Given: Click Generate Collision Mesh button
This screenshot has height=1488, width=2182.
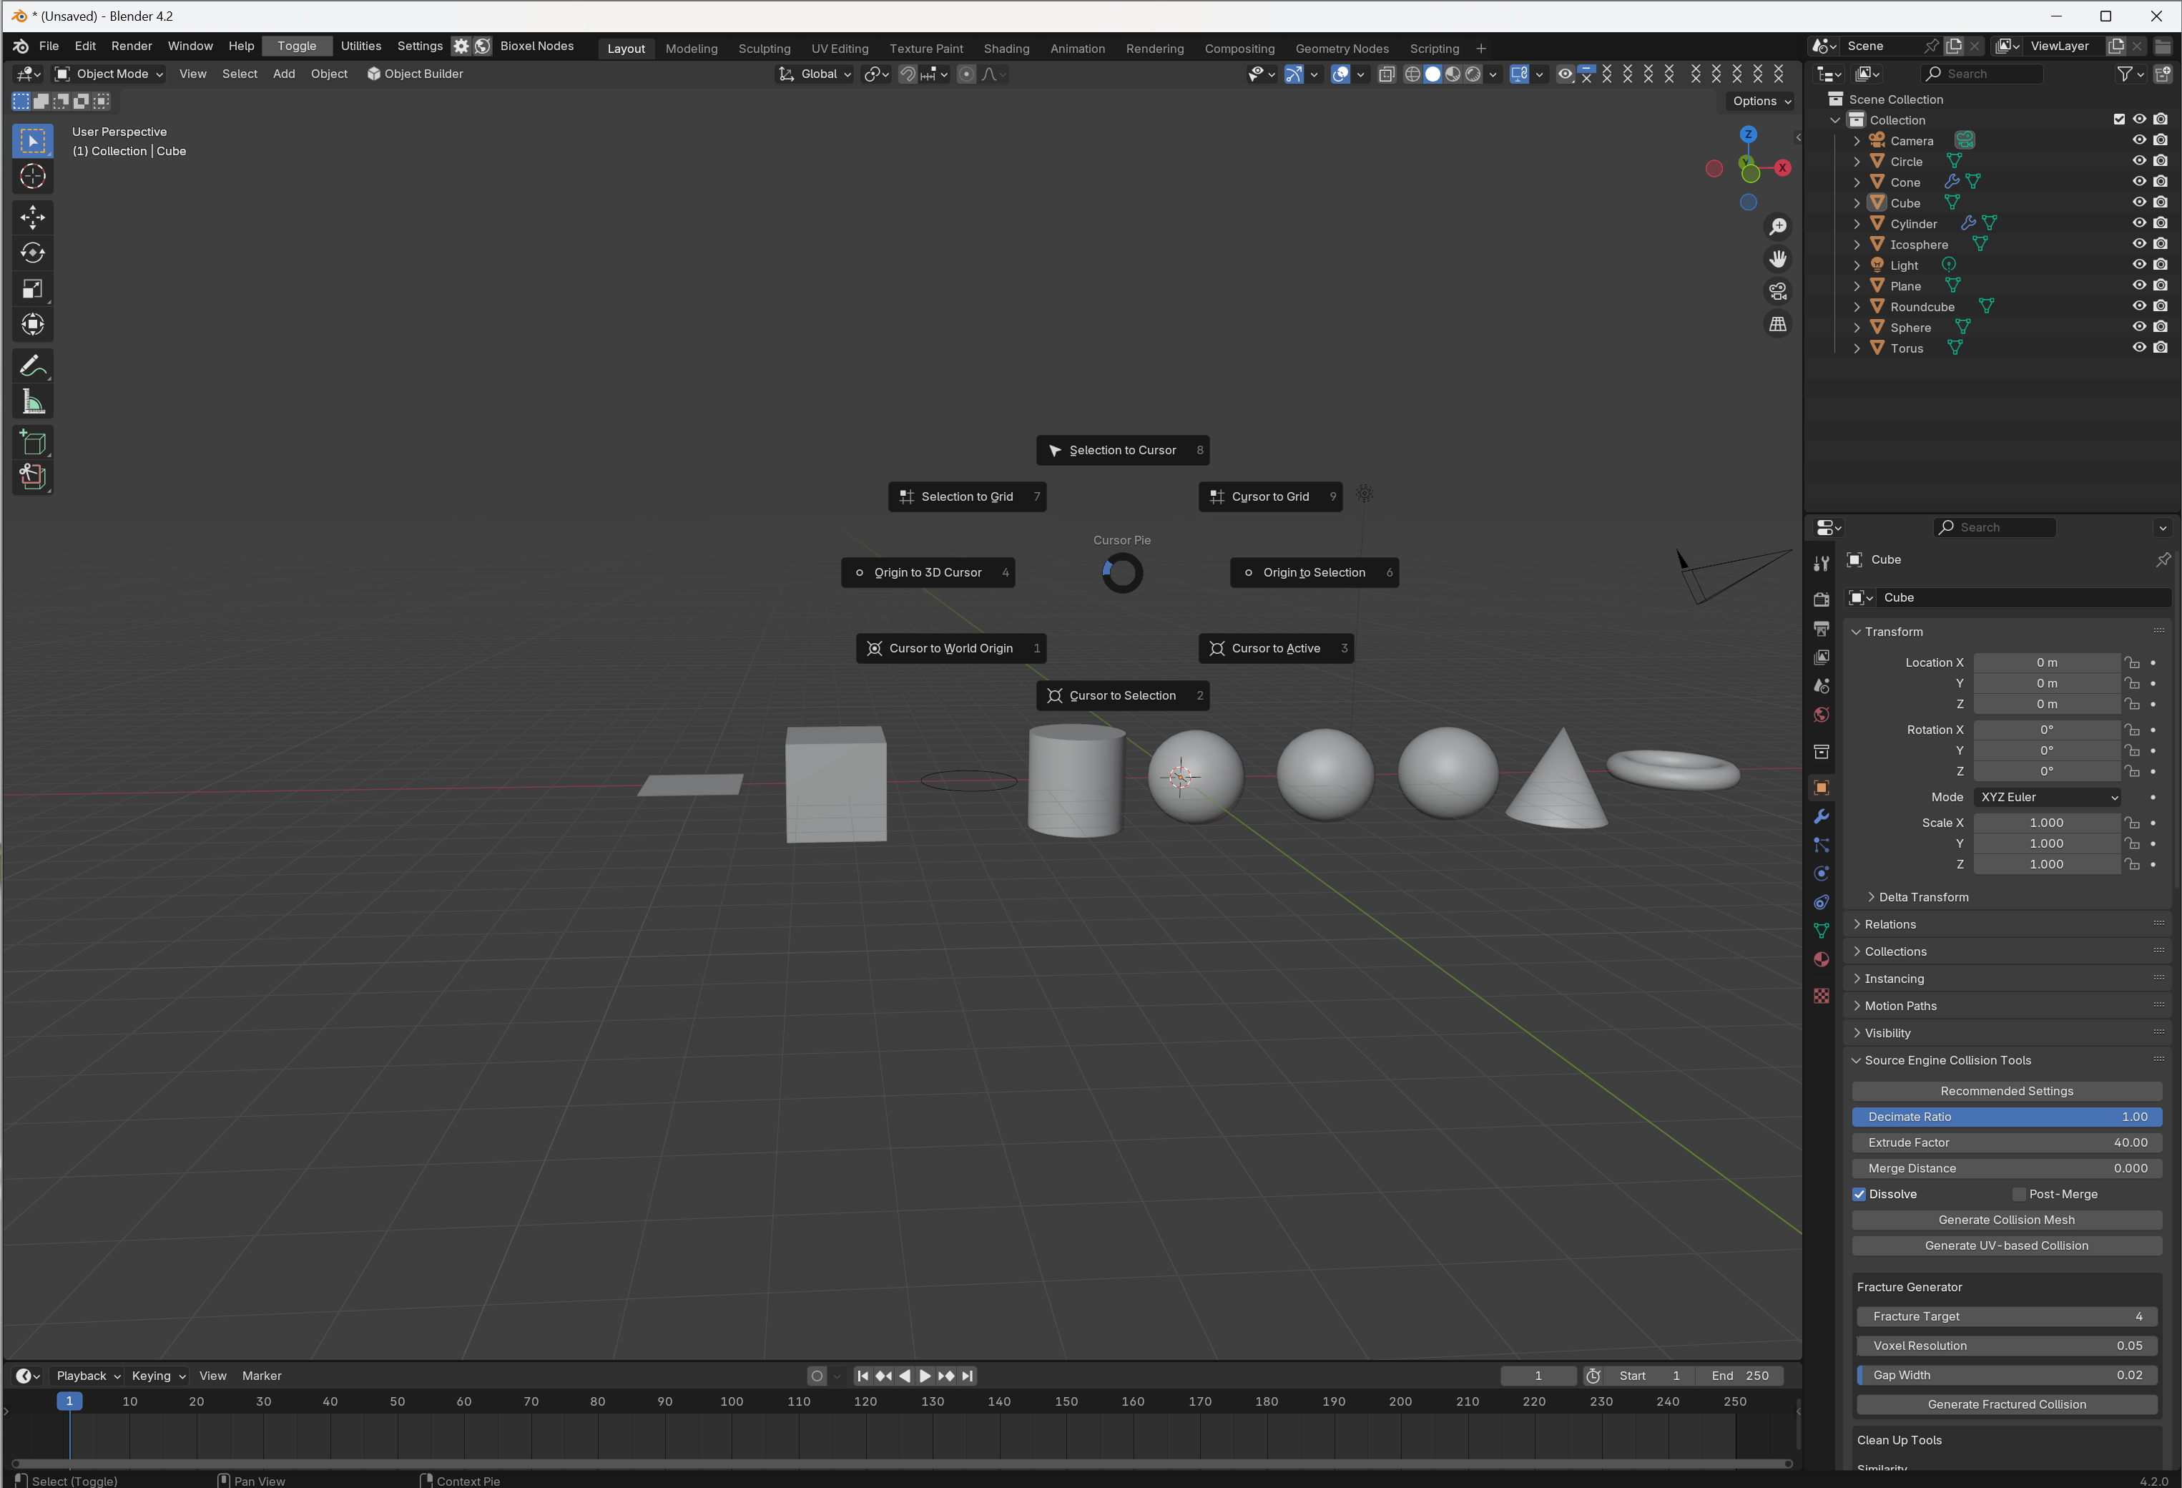Looking at the screenshot, I should click(x=2006, y=1219).
